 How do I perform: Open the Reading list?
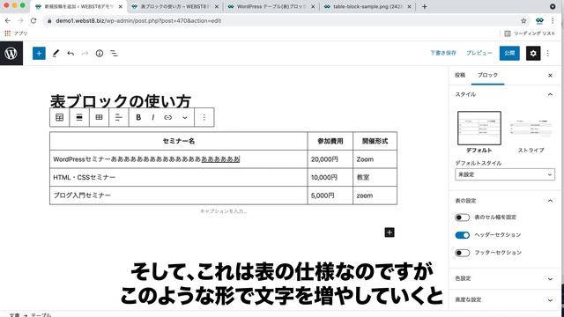coord(530,33)
